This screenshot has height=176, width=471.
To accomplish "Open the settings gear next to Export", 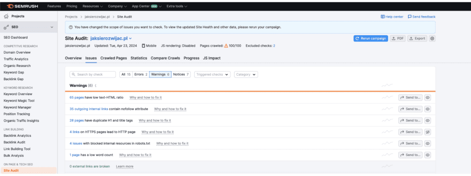I will pyautogui.click(x=432, y=38).
